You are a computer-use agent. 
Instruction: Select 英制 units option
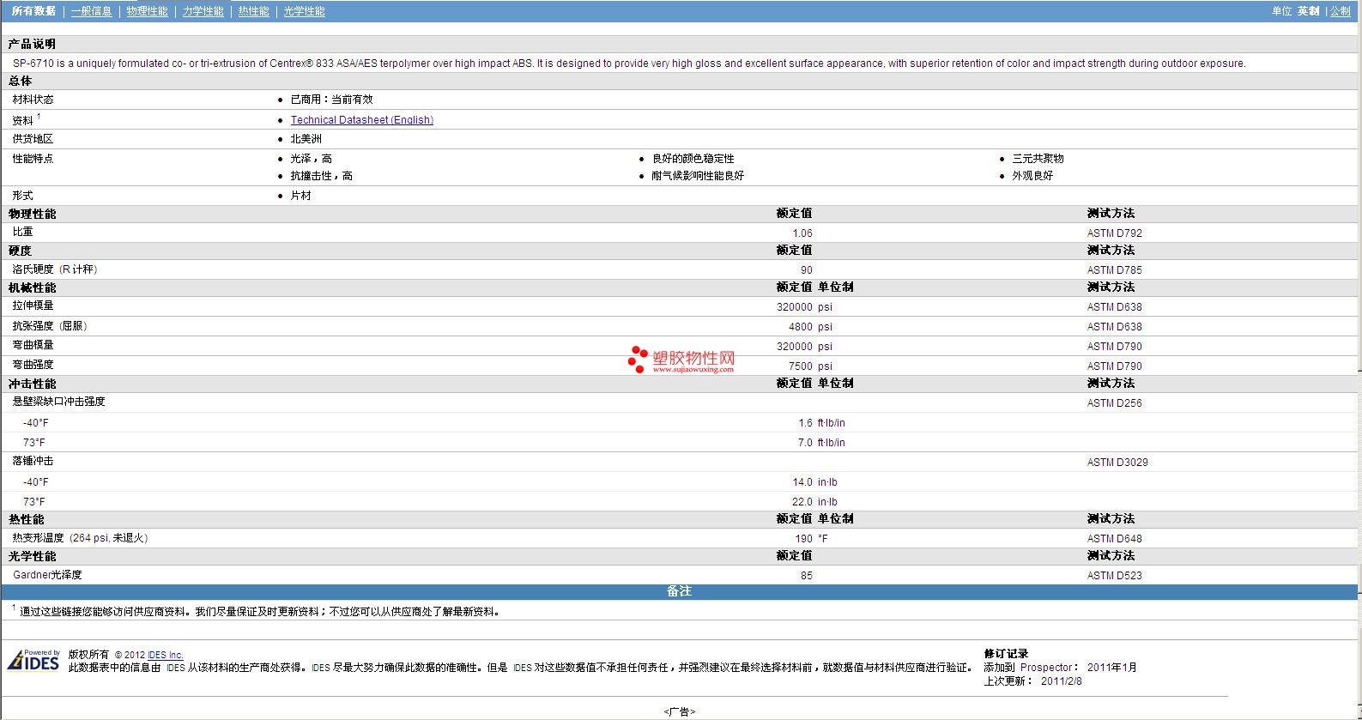click(1308, 11)
